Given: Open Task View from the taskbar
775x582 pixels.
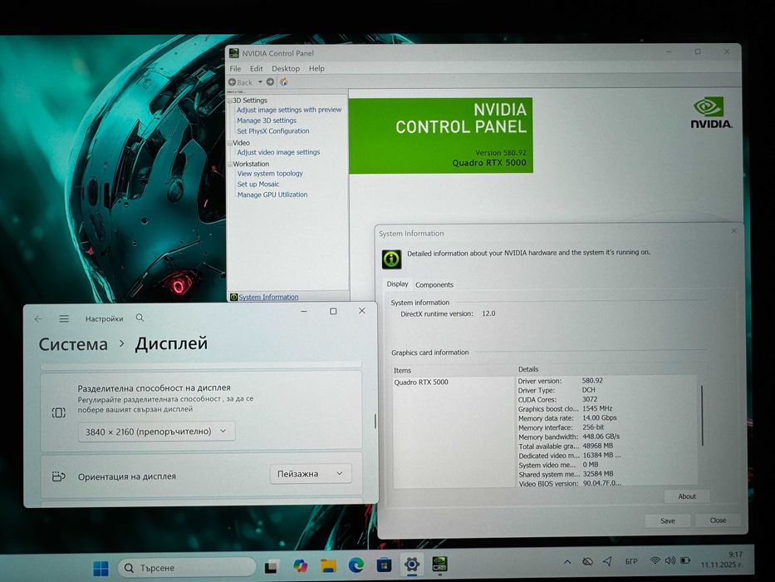Looking at the screenshot, I should 272,566.
